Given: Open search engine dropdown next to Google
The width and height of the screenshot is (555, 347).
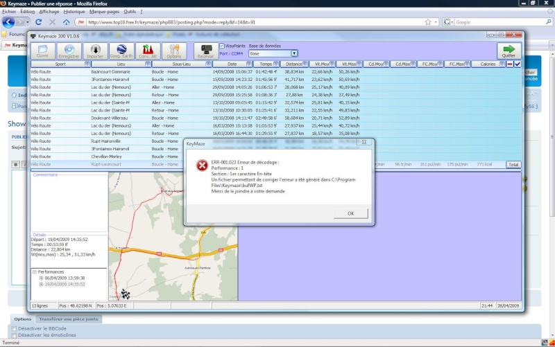Looking at the screenshot, I should (x=452, y=22).
